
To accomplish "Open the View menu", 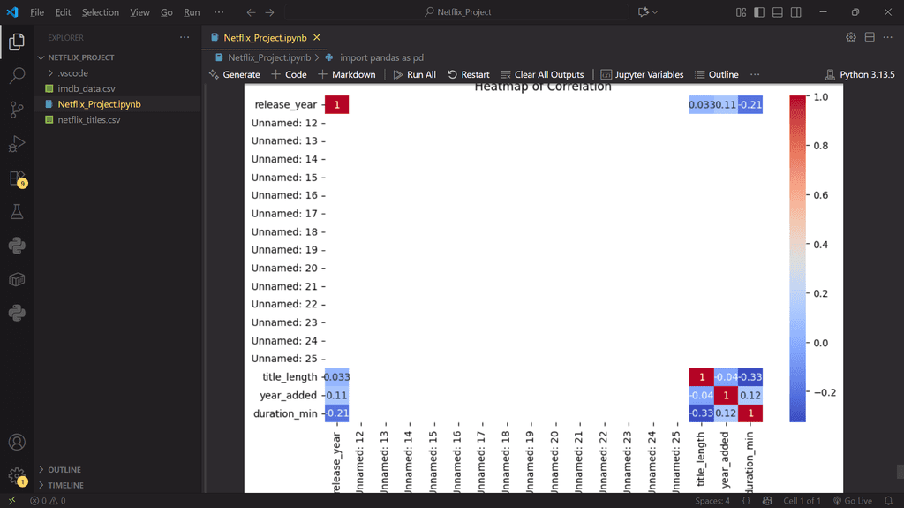I will coord(139,12).
